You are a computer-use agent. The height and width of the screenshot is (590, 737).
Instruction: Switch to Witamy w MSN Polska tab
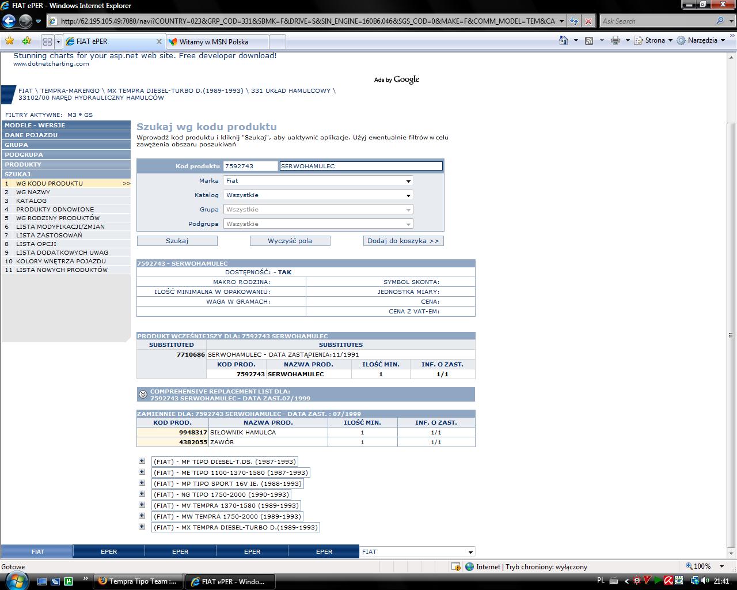click(218, 41)
